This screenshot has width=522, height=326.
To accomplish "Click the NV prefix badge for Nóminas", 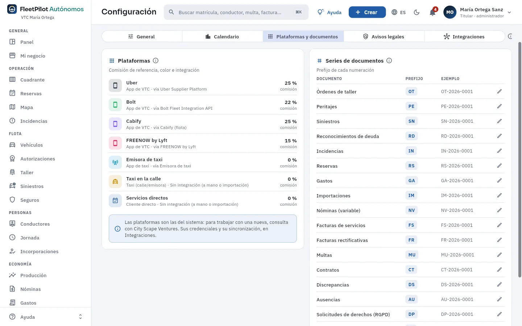I will click(411, 210).
